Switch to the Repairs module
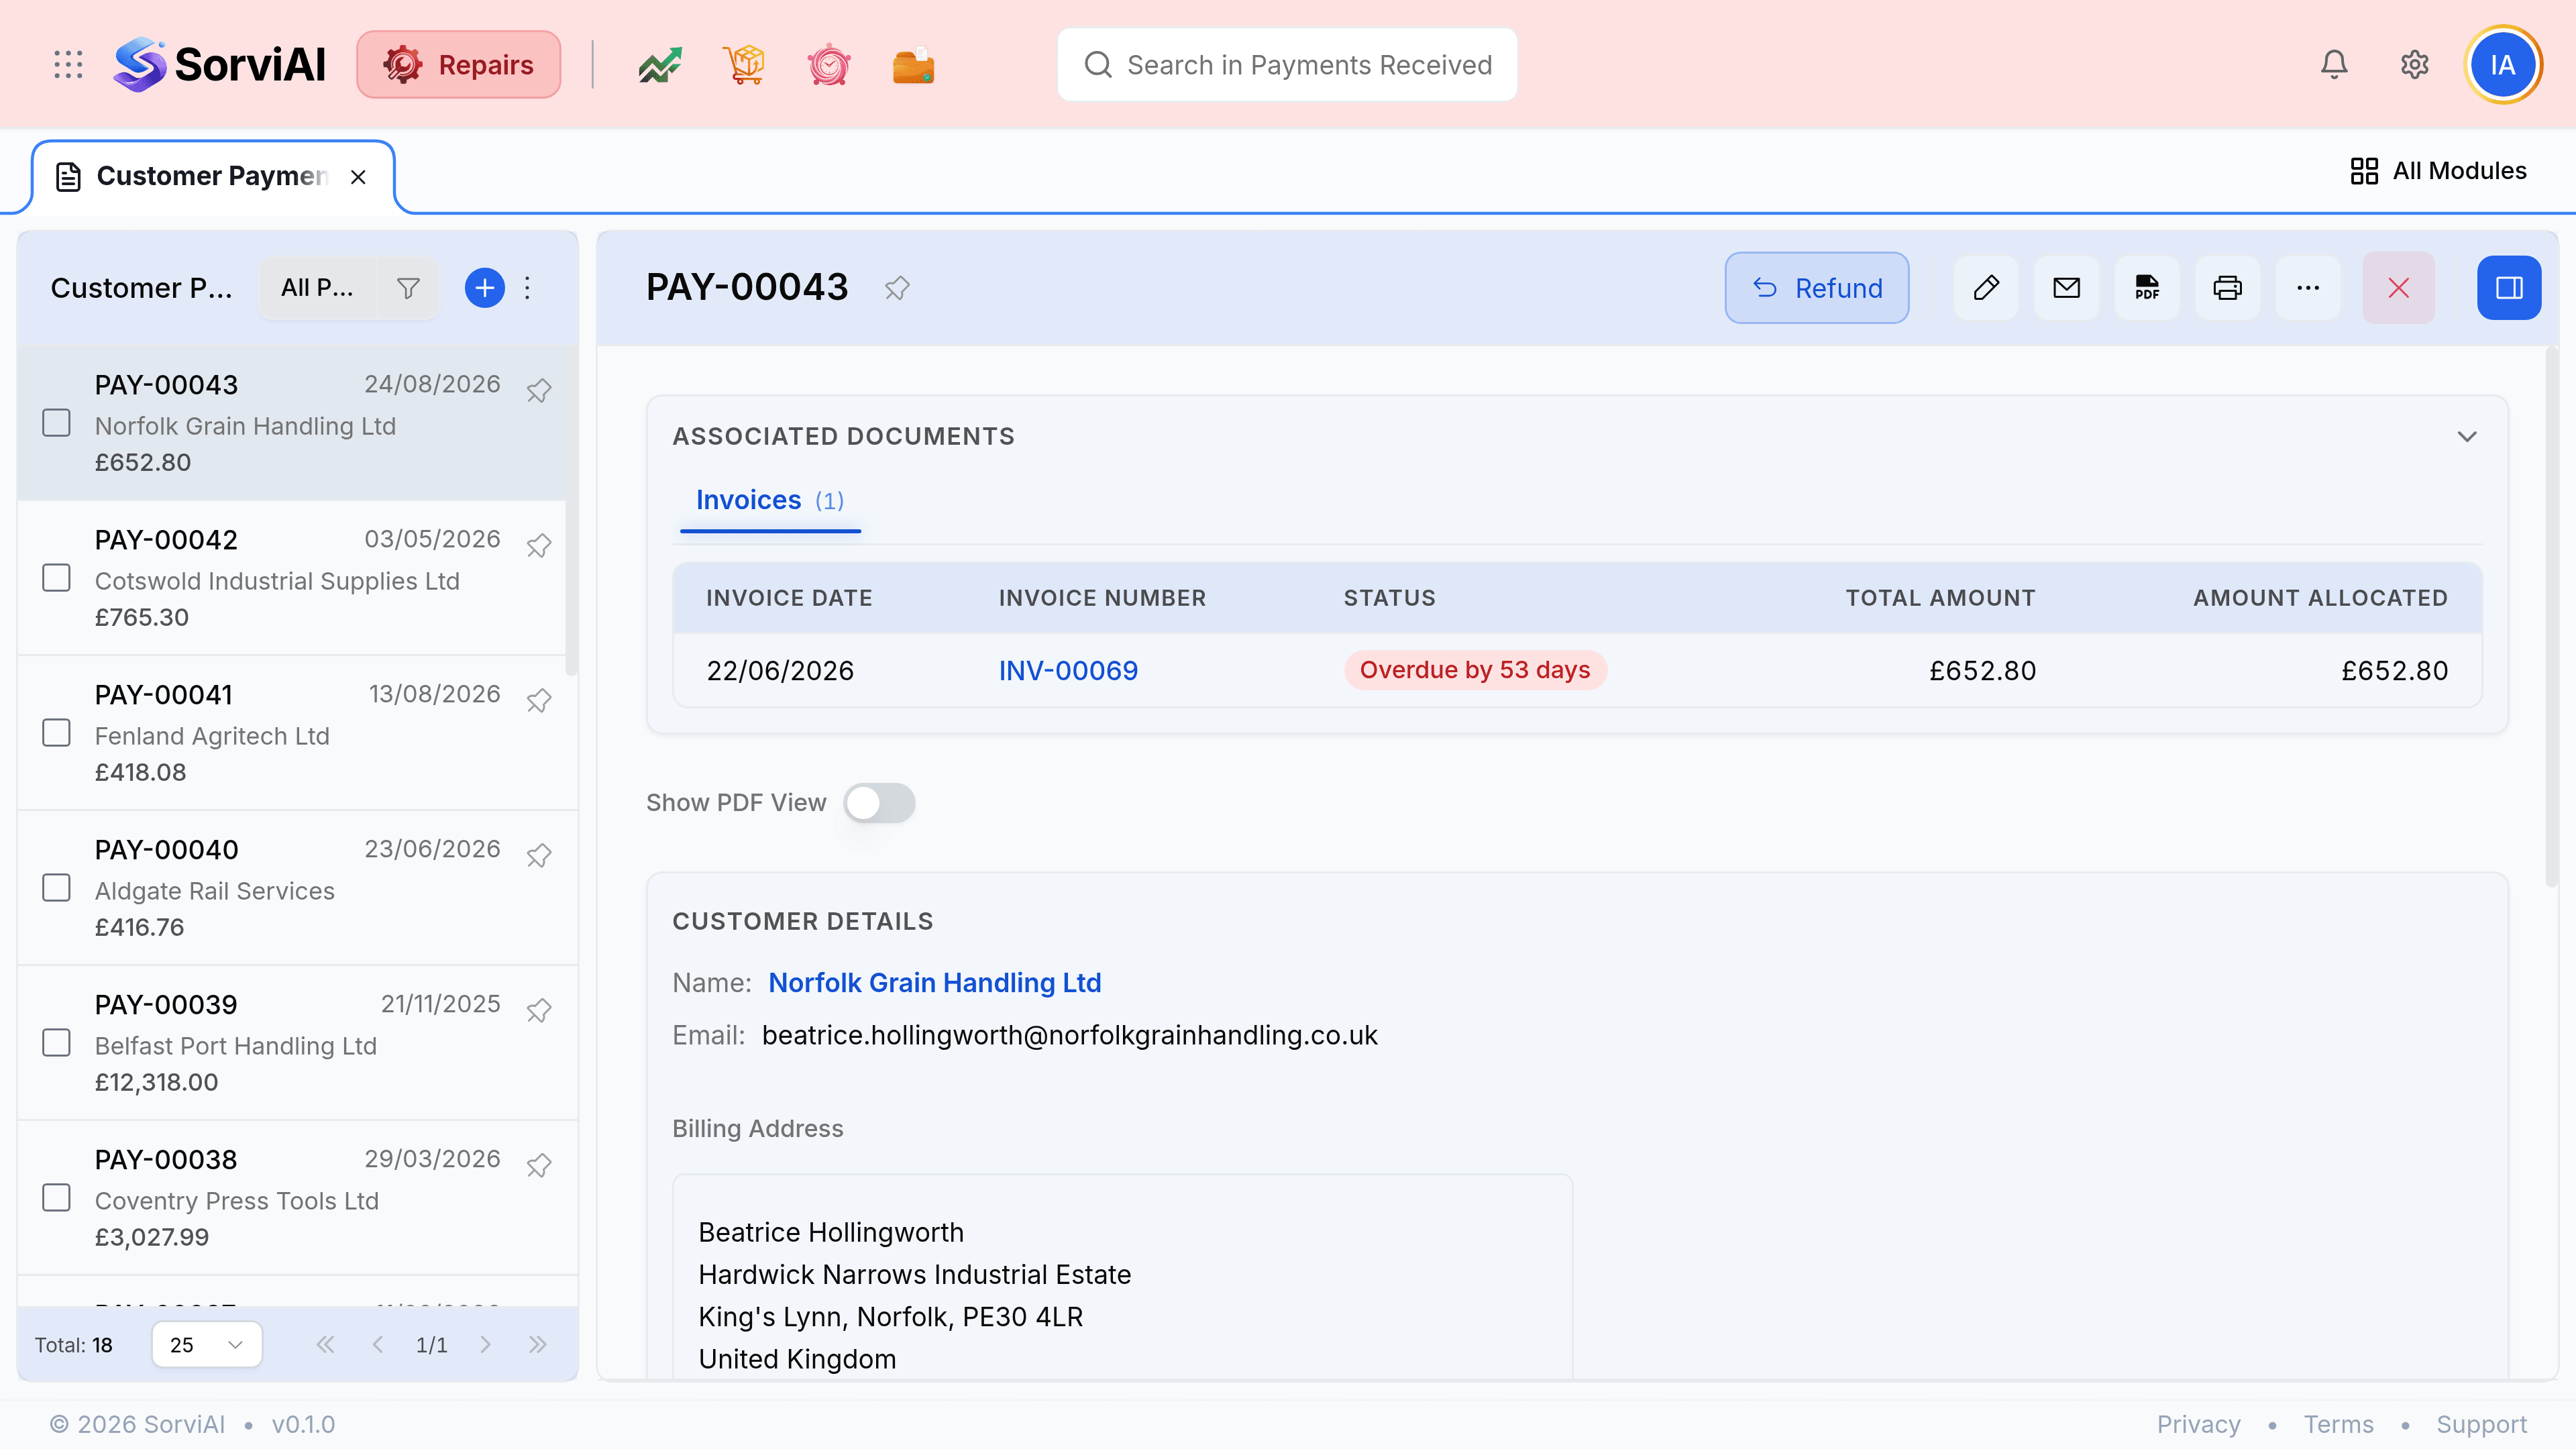 [459, 65]
